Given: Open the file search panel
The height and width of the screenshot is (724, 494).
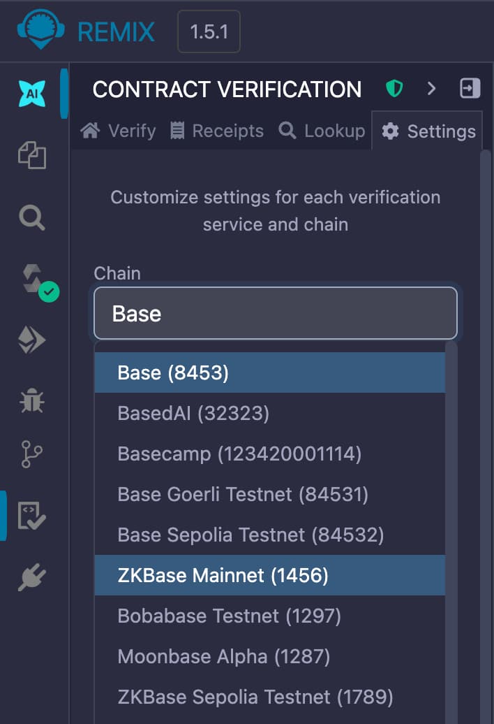Looking at the screenshot, I should pyautogui.click(x=31, y=218).
